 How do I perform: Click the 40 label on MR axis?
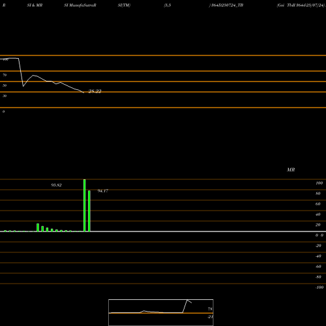pos(318,215)
